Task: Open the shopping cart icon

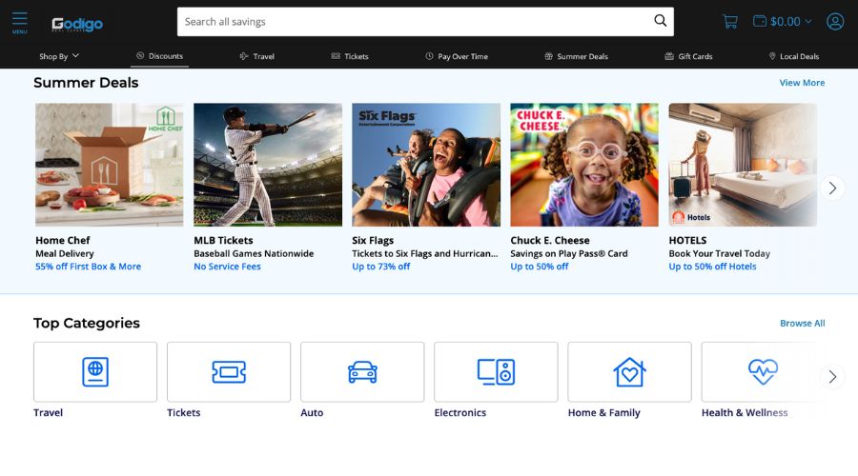Action: 730,21
